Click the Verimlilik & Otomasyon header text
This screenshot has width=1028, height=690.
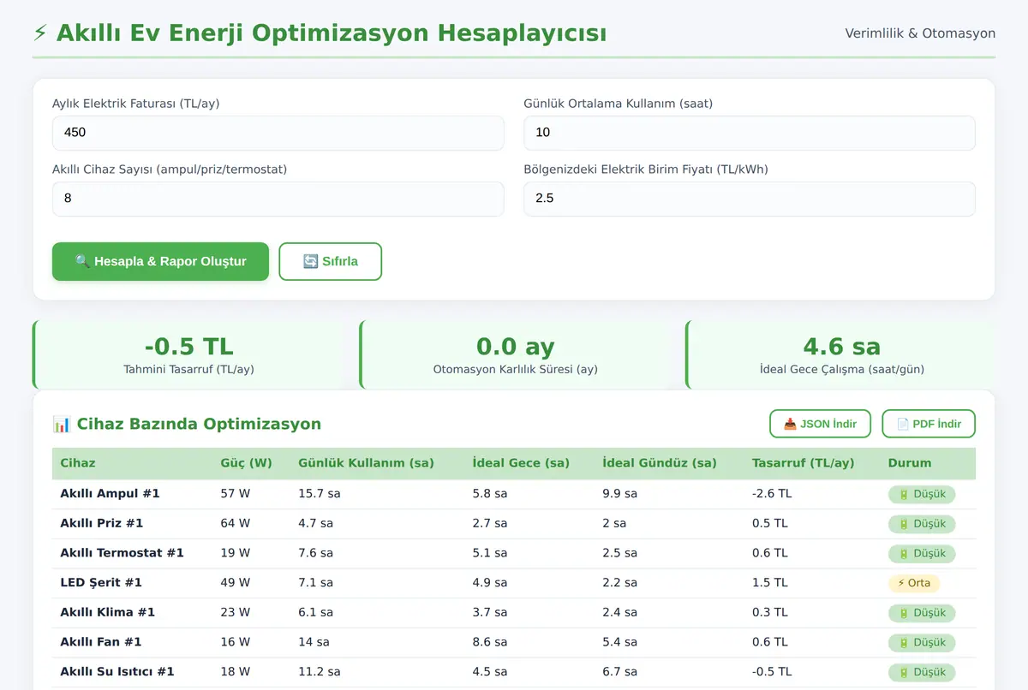(920, 33)
